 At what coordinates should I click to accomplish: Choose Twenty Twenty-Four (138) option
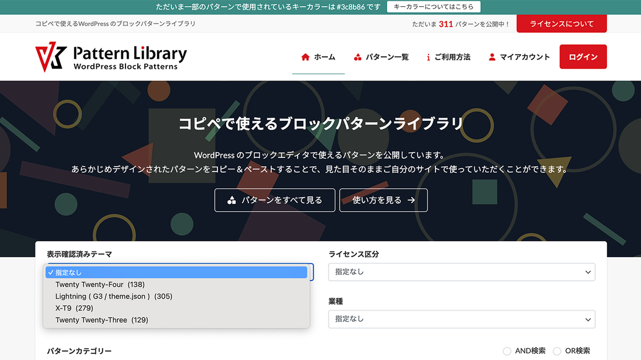click(100, 284)
